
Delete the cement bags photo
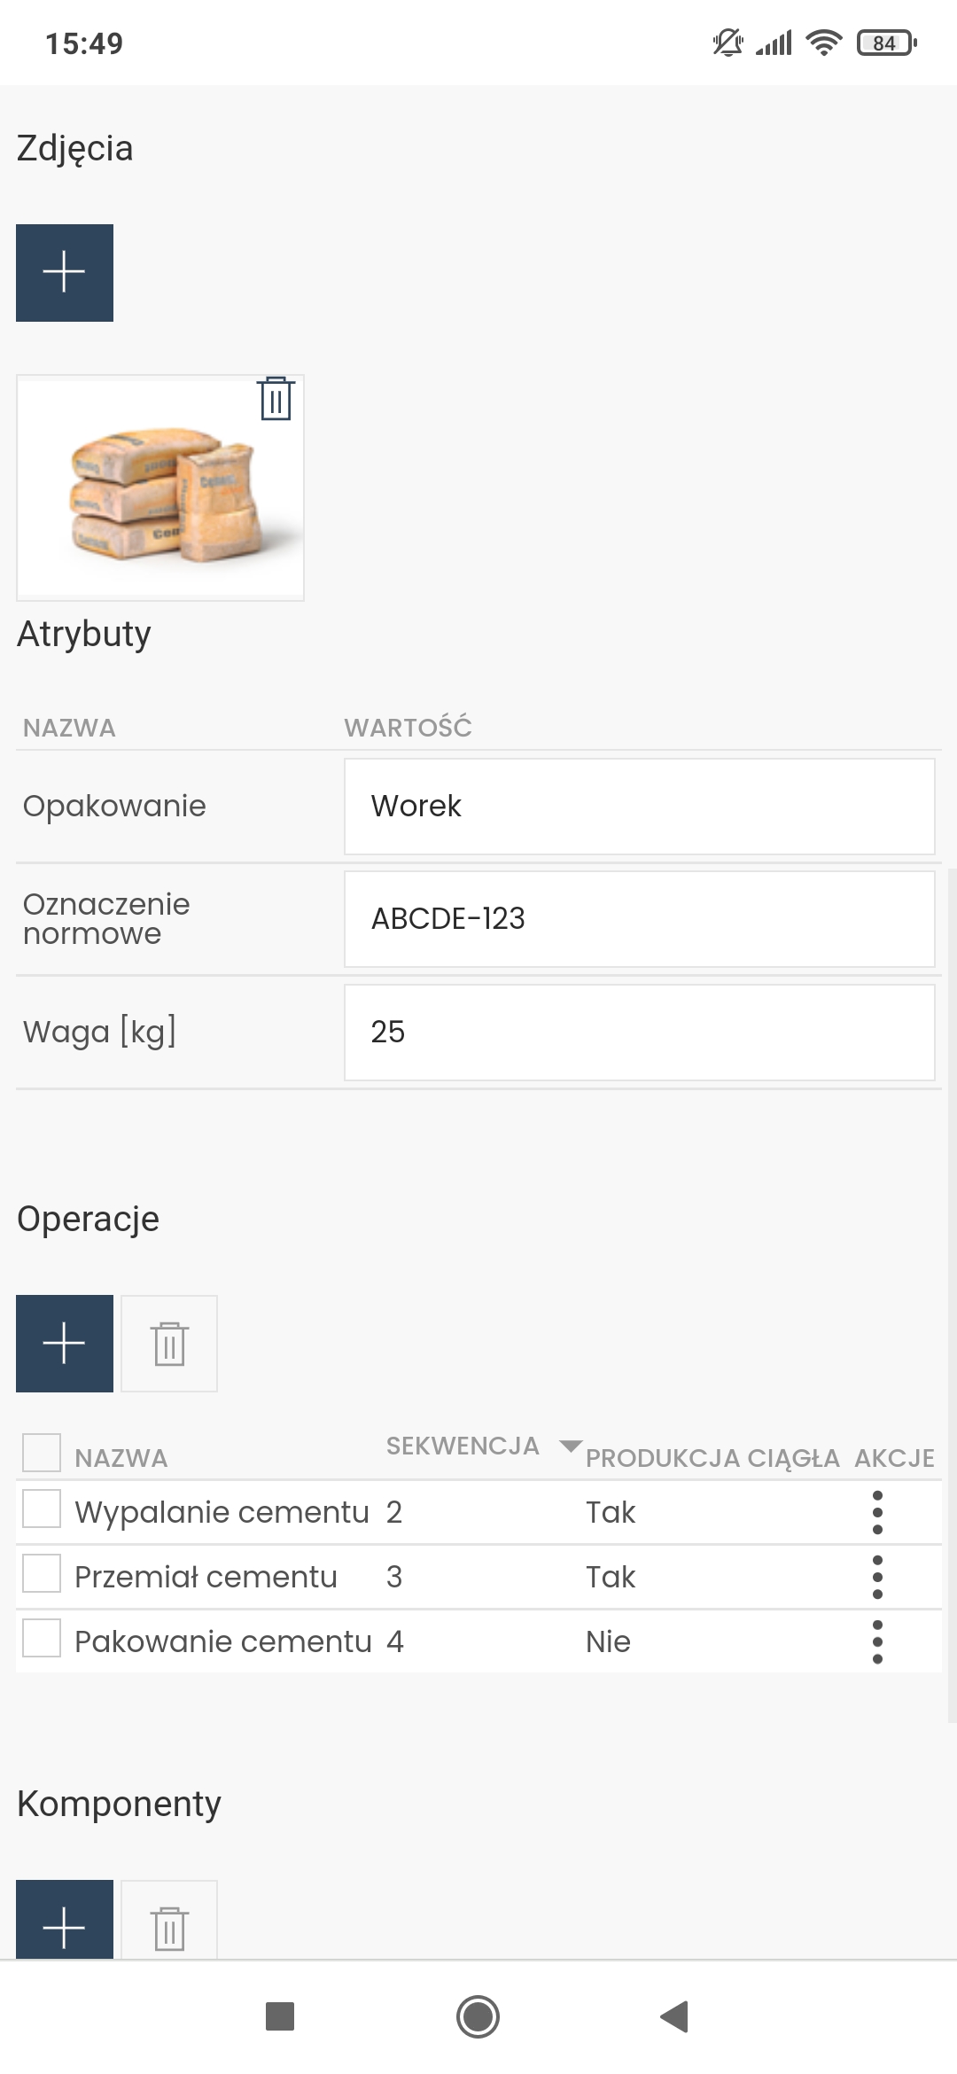[x=276, y=399]
